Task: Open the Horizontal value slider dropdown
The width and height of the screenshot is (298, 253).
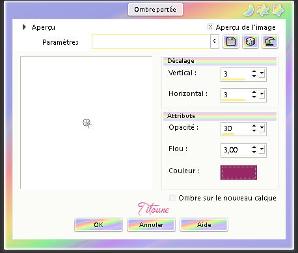Action: [262, 95]
